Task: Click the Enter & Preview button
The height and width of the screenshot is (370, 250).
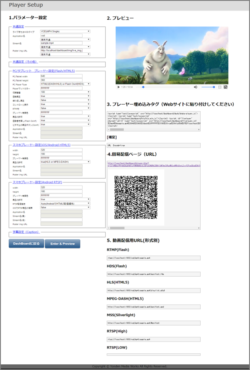Action: 62,244
